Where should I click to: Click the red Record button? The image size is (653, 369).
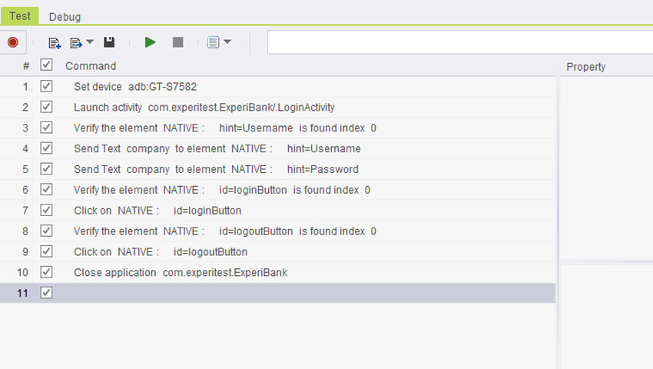[12, 42]
